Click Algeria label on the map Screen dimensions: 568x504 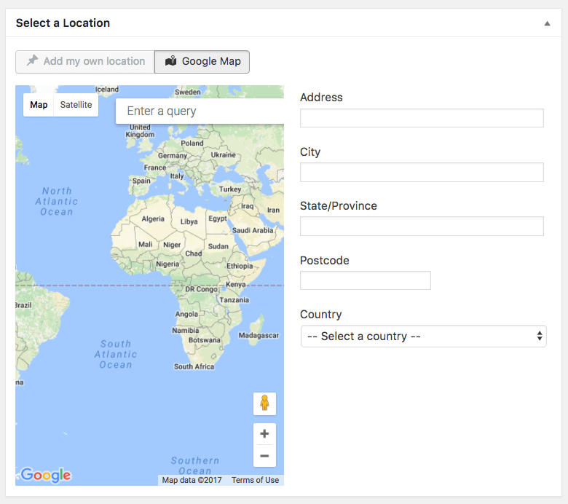(153, 218)
